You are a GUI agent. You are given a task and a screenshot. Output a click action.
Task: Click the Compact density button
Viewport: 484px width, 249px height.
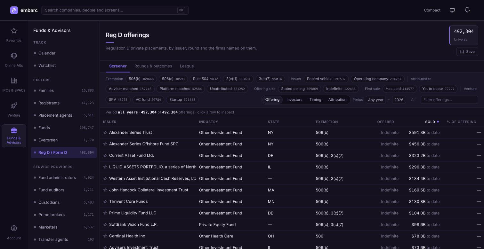pyautogui.click(x=432, y=10)
